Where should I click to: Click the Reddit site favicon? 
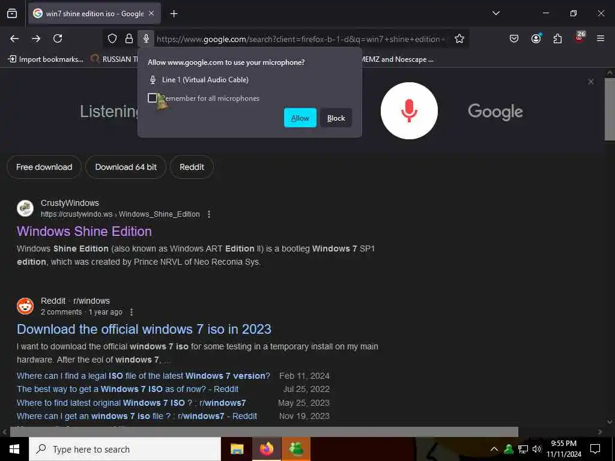point(25,306)
